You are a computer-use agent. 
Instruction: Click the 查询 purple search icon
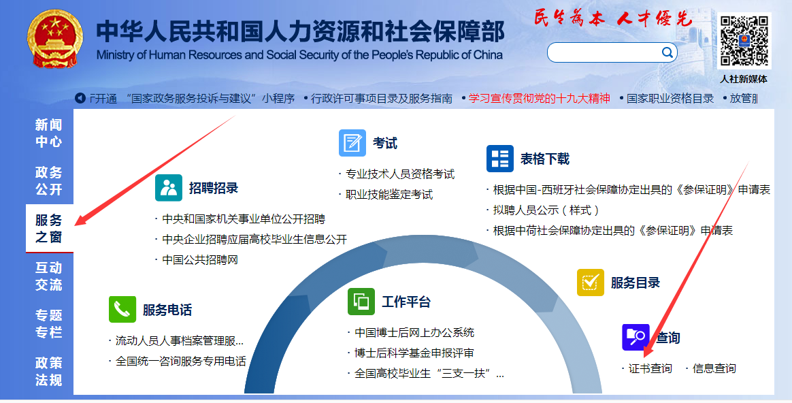(x=636, y=337)
